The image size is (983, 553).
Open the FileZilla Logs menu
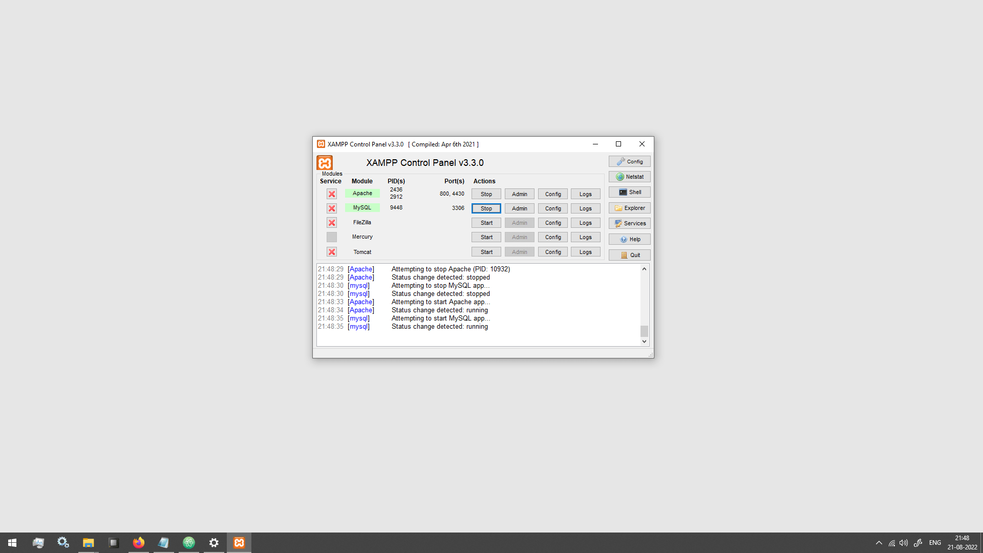[x=585, y=223]
